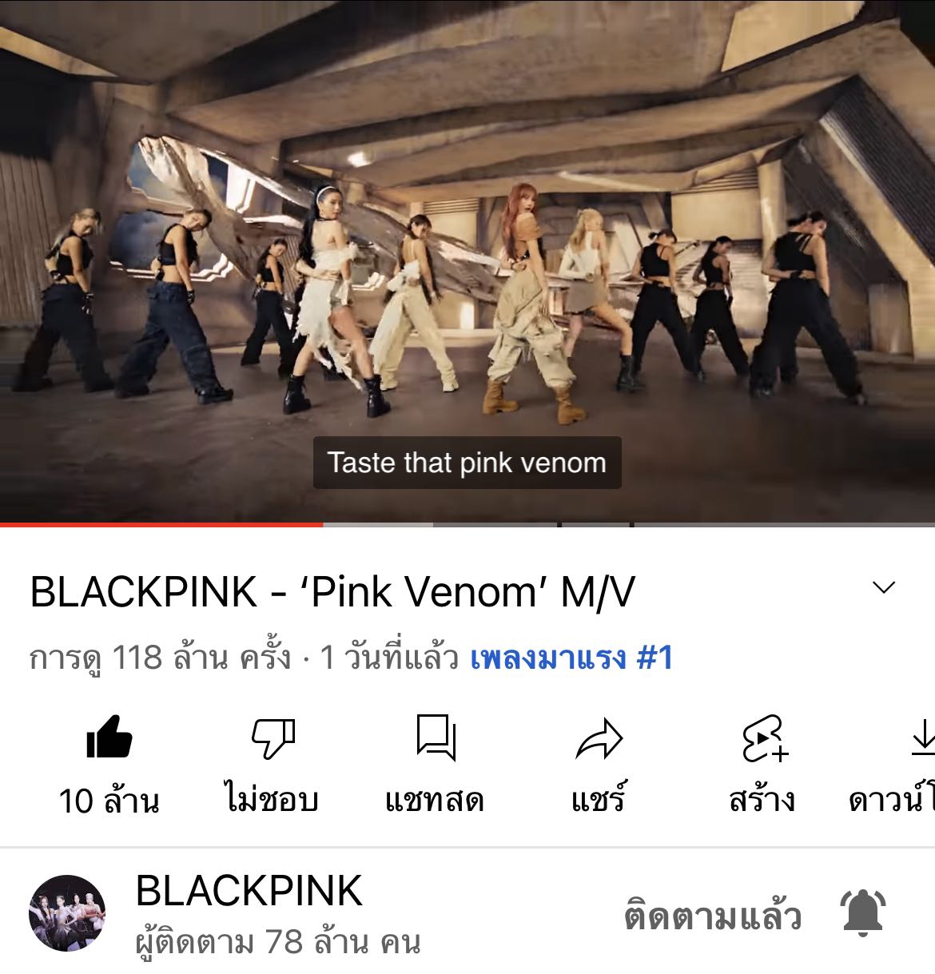Screen dimensions: 935x974
Task: Tap the download arrow icon
Action: (x=923, y=737)
